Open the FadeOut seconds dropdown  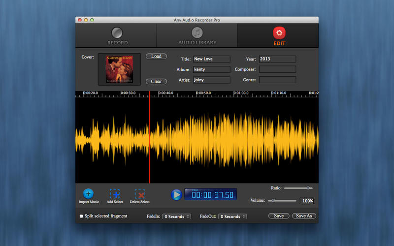coord(232,216)
